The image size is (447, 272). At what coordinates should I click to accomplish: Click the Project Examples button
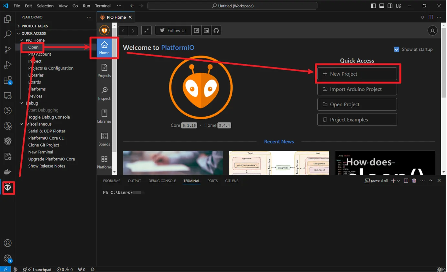pos(357,120)
